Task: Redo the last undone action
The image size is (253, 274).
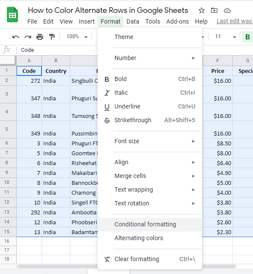Action: (28, 37)
